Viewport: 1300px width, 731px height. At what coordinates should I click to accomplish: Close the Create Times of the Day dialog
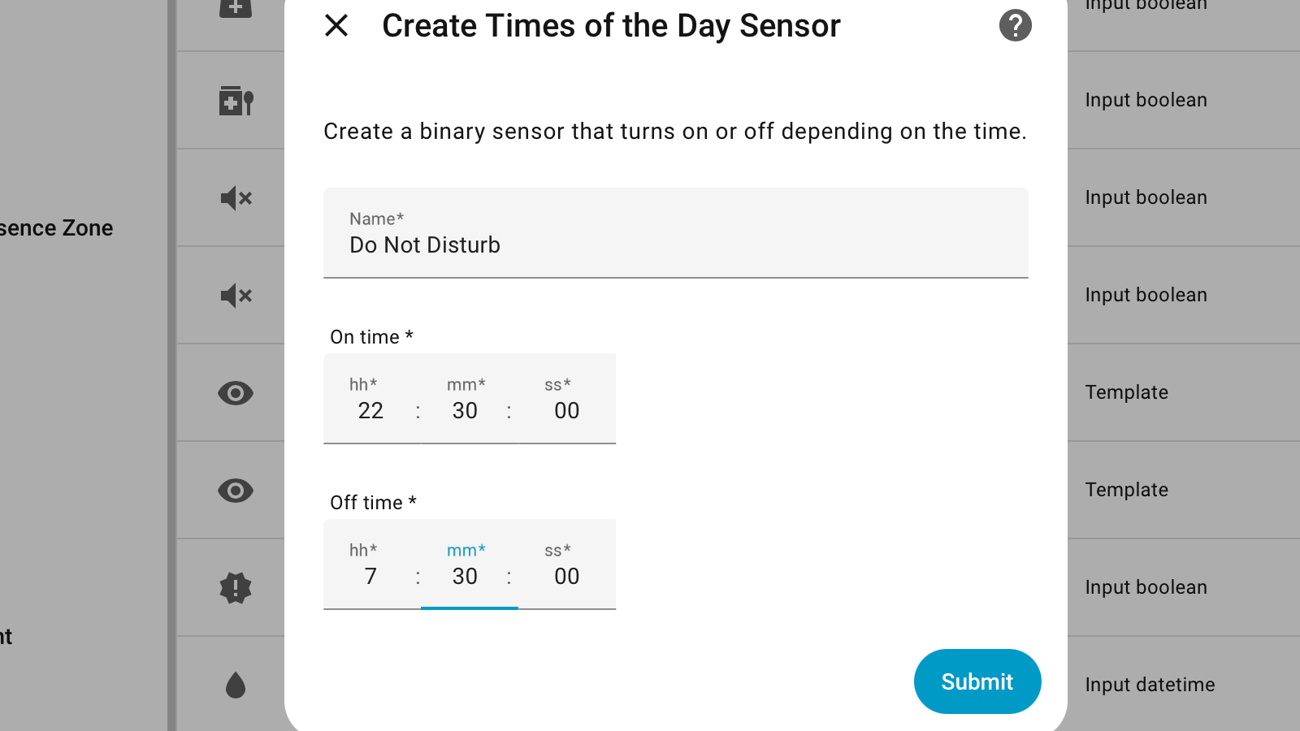tap(336, 26)
